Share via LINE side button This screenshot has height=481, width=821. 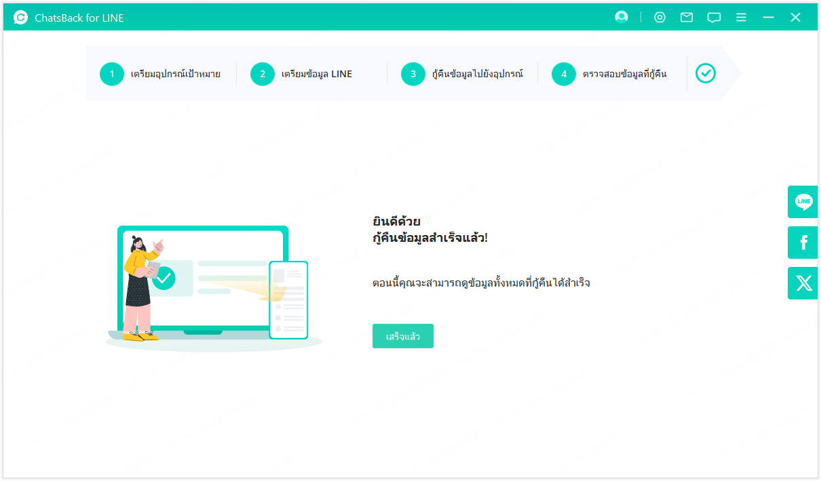point(803,202)
